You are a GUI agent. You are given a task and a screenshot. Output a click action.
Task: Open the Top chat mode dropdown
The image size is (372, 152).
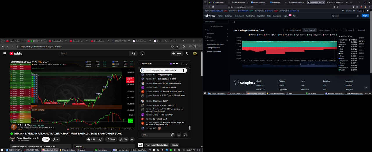point(146,63)
